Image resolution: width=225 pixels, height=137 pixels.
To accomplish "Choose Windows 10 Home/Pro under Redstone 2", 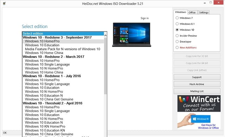I will point(63,61).
